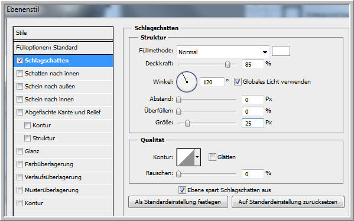Click the Größe slider handle

coord(187,123)
